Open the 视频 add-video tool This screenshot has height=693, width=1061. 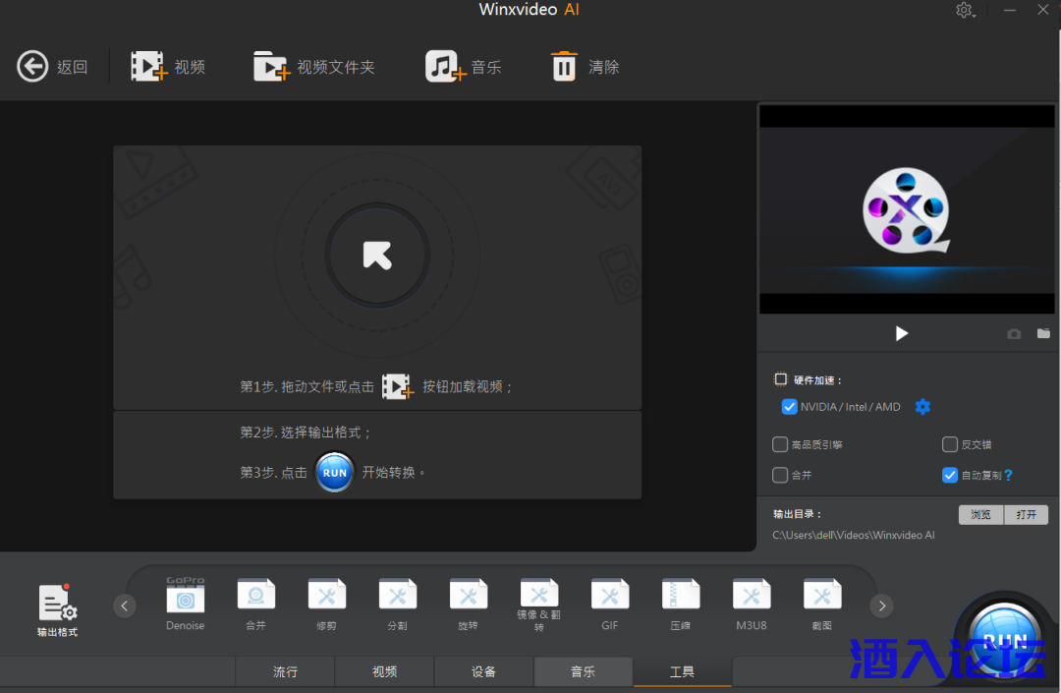click(x=167, y=66)
